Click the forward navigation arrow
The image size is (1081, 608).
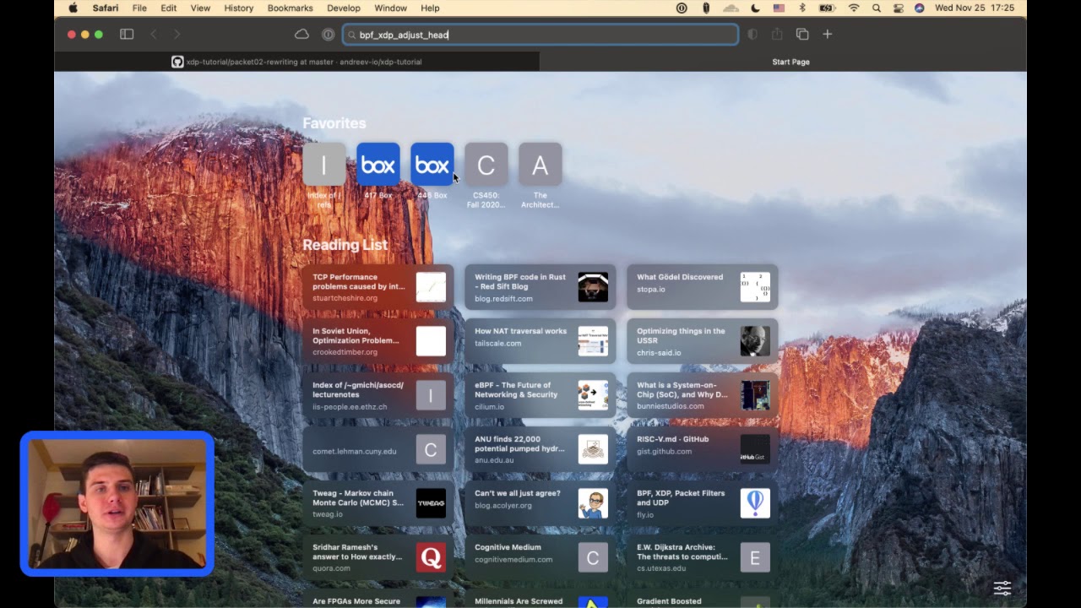point(177,35)
